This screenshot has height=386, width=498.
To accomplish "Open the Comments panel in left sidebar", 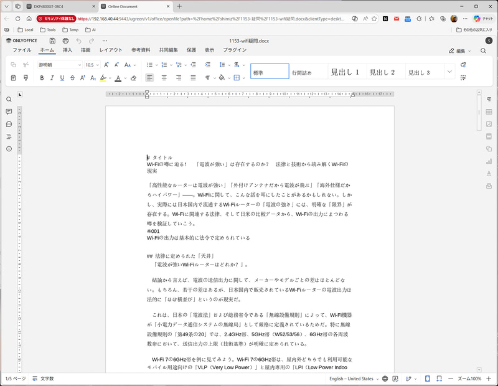I will (9, 111).
